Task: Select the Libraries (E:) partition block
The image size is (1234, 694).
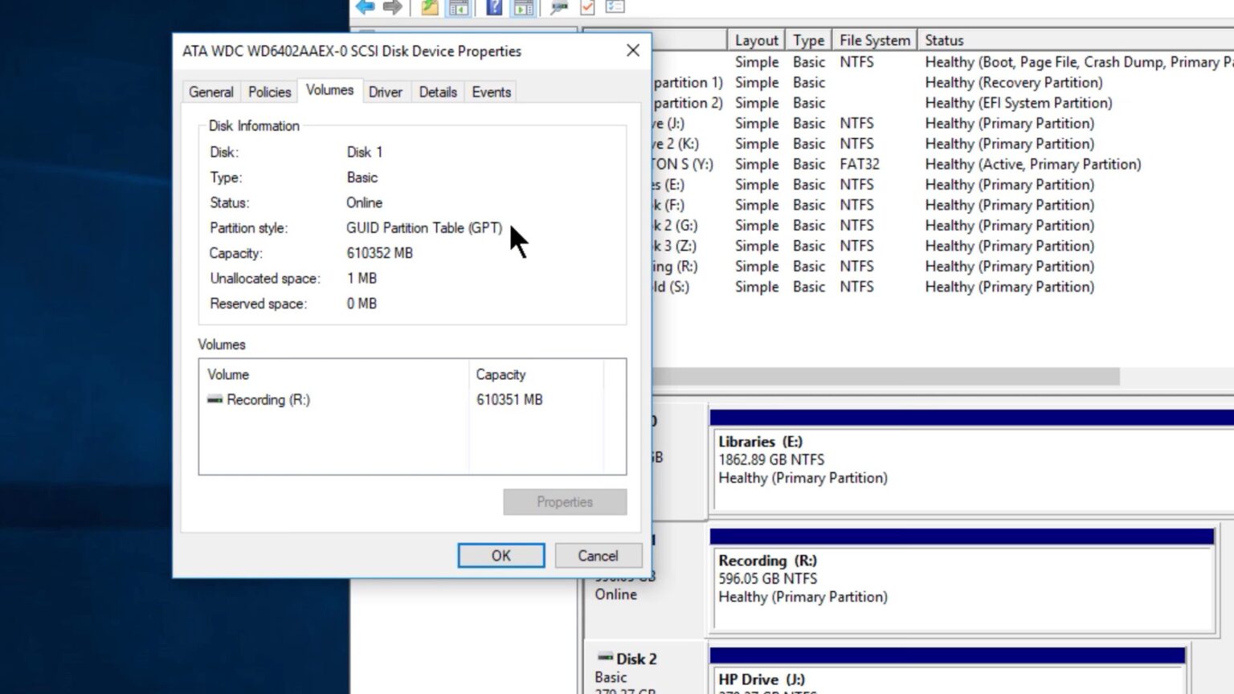Action: pyautogui.click(x=974, y=469)
